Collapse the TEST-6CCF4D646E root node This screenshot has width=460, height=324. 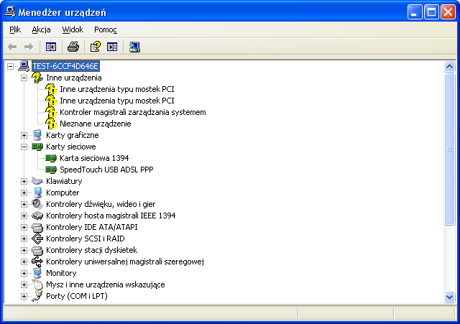pos(10,66)
